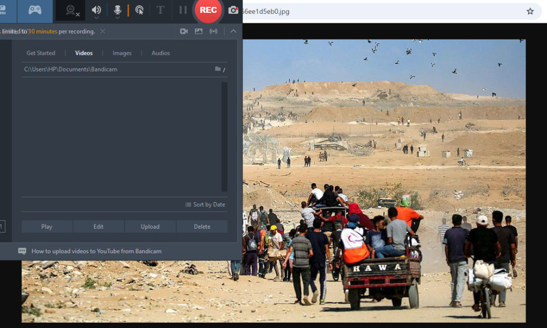Start recording with the REC button
547x328 pixels.
point(208,10)
